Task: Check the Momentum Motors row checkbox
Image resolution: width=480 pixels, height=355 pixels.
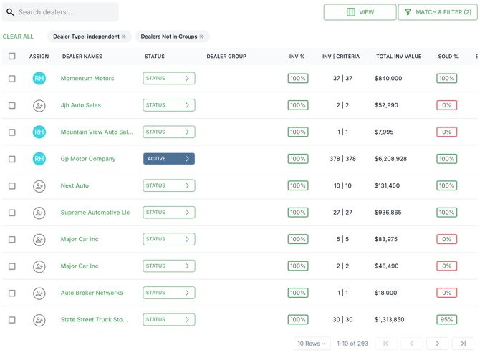Action: coord(12,79)
